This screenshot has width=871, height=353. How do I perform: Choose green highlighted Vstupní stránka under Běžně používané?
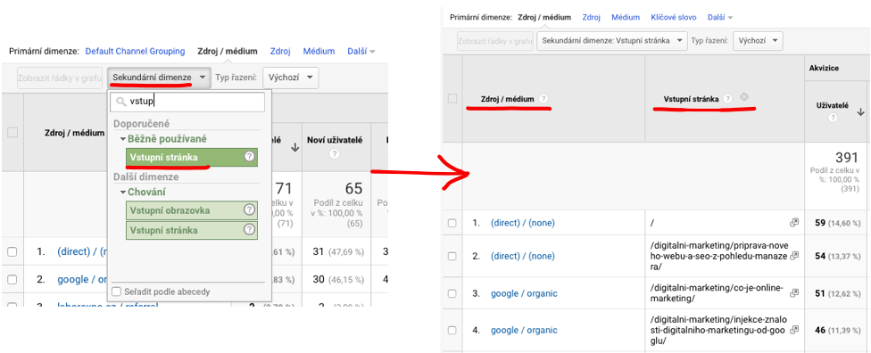(x=192, y=157)
